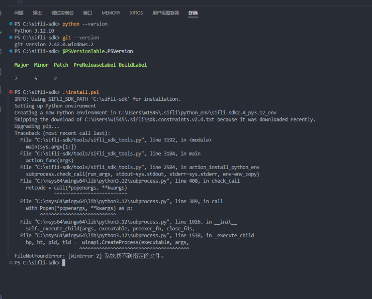
Task: Open the 问题 panel tab
Action: [19, 13]
